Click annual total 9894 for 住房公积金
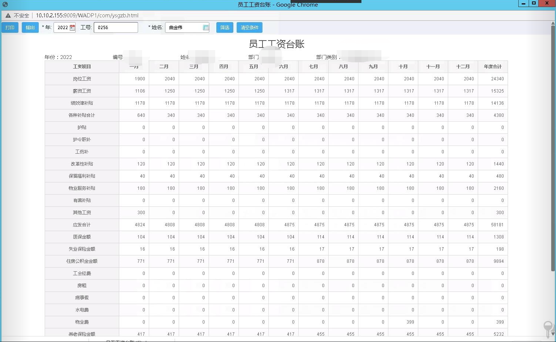The height and width of the screenshot is (342, 556). pos(499,261)
